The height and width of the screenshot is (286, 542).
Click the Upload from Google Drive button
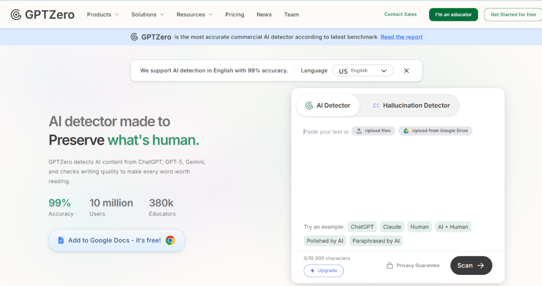(x=435, y=131)
